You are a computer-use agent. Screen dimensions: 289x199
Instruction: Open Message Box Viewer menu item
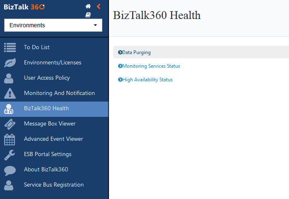point(50,124)
